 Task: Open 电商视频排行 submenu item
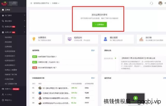10,60
